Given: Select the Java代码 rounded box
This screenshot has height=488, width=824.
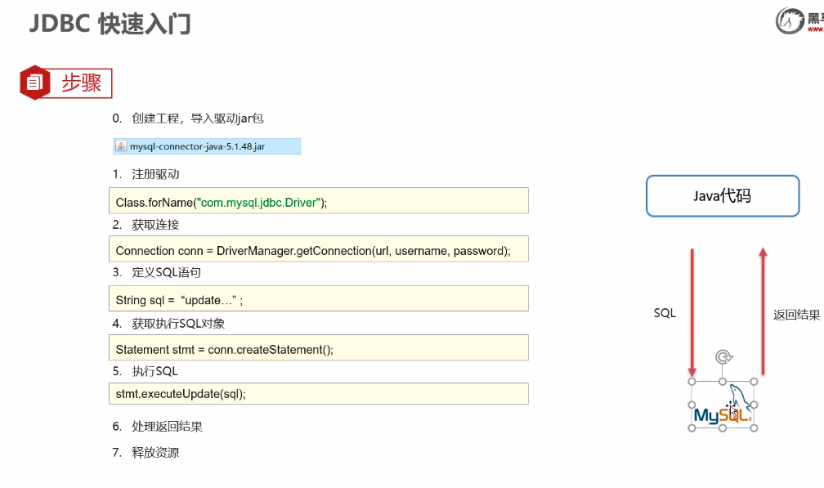Looking at the screenshot, I should click(723, 196).
